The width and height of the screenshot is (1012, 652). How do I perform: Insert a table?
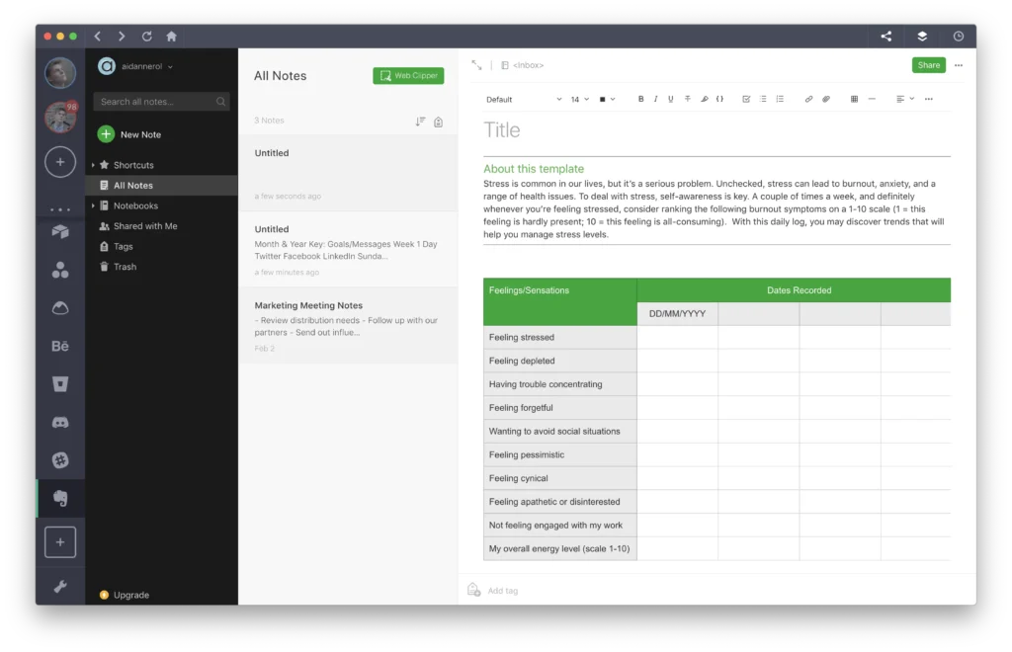pyautogui.click(x=854, y=100)
